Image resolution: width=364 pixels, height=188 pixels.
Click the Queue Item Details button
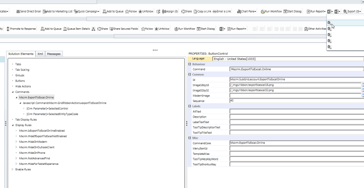(77, 29)
